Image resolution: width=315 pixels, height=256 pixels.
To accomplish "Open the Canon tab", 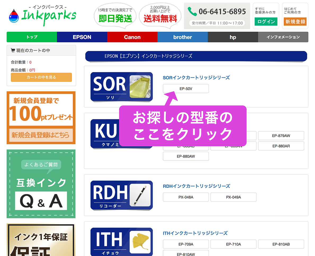I will [132, 37].
